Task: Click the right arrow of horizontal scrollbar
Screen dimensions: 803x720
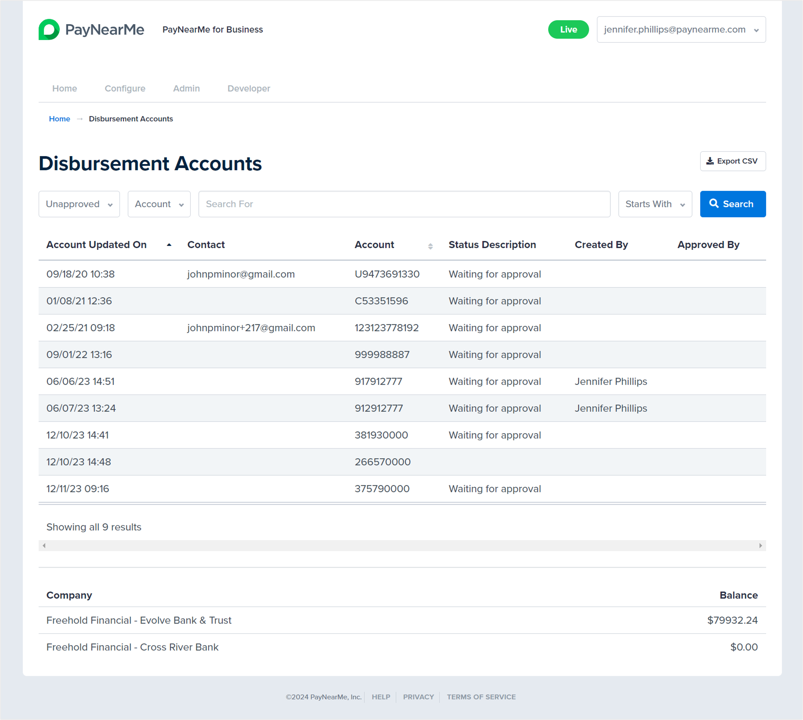Action: click(760, 546)
